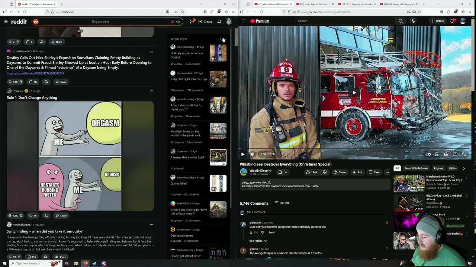
Task: Click the YouTube search magnifier button
Action: point(401,21)
